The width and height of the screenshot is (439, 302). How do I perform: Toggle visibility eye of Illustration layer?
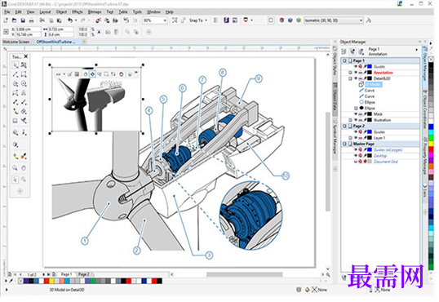coord(356,120)
